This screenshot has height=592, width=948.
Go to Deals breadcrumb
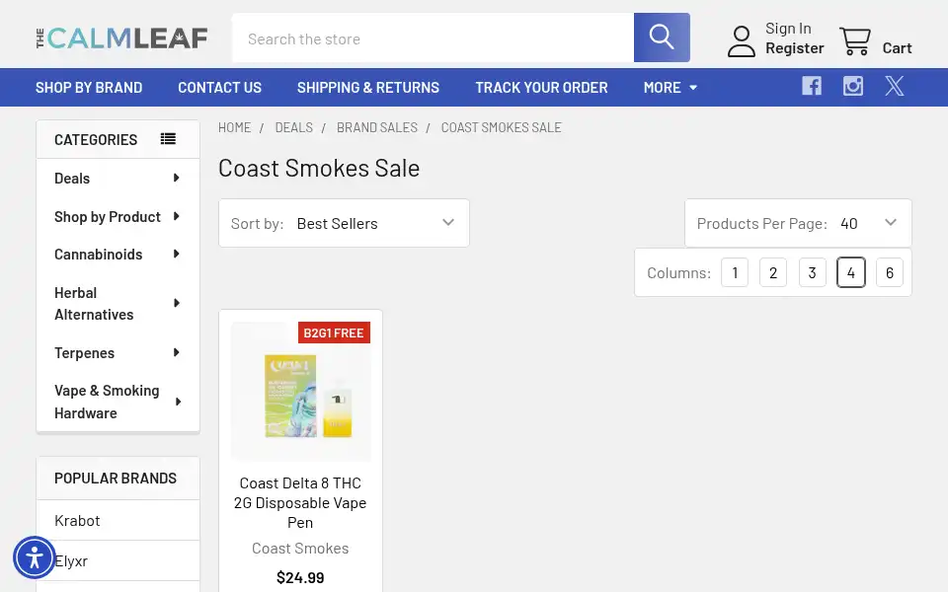(294, 127)
